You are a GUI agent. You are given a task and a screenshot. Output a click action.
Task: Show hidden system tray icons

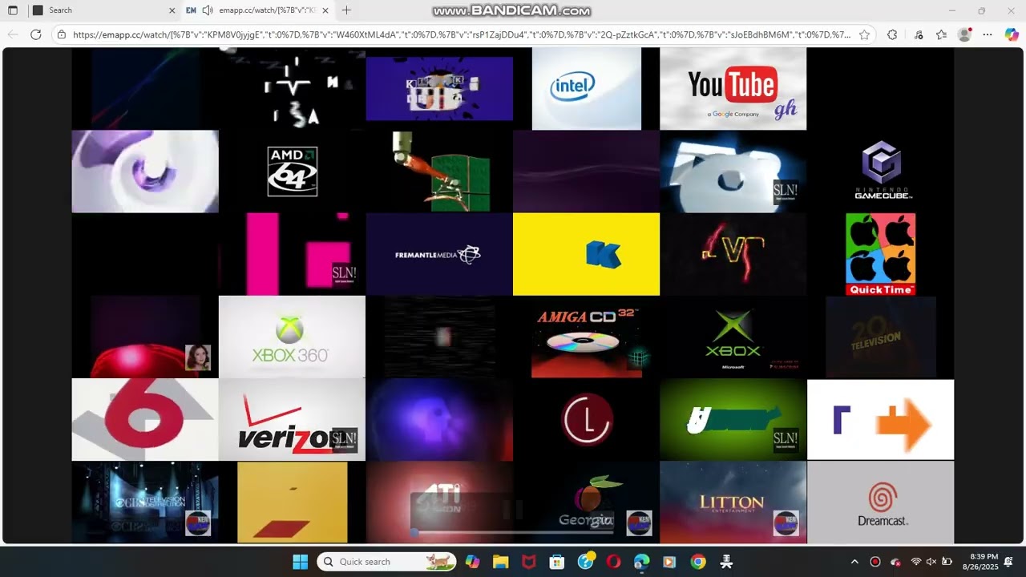point(854,562)
